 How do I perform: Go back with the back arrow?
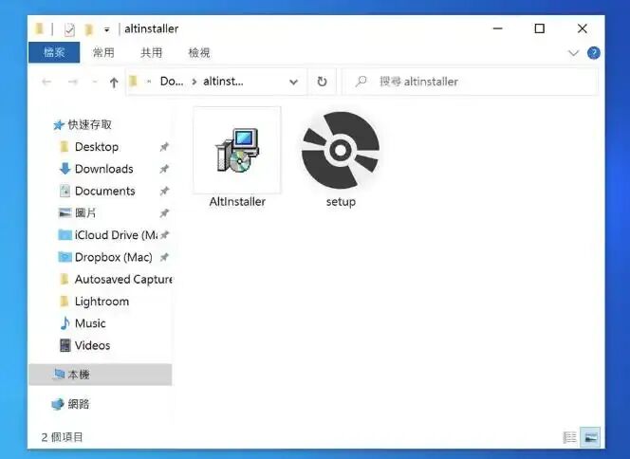[46, 82]
